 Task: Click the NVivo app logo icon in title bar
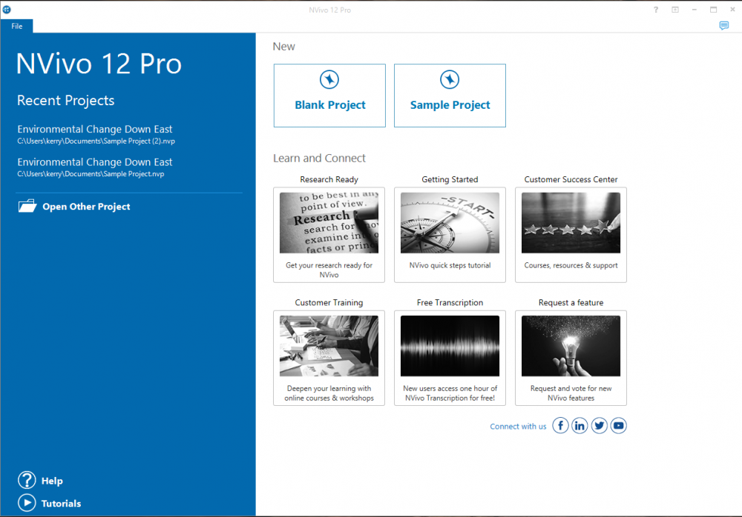(x=7, y=10)
